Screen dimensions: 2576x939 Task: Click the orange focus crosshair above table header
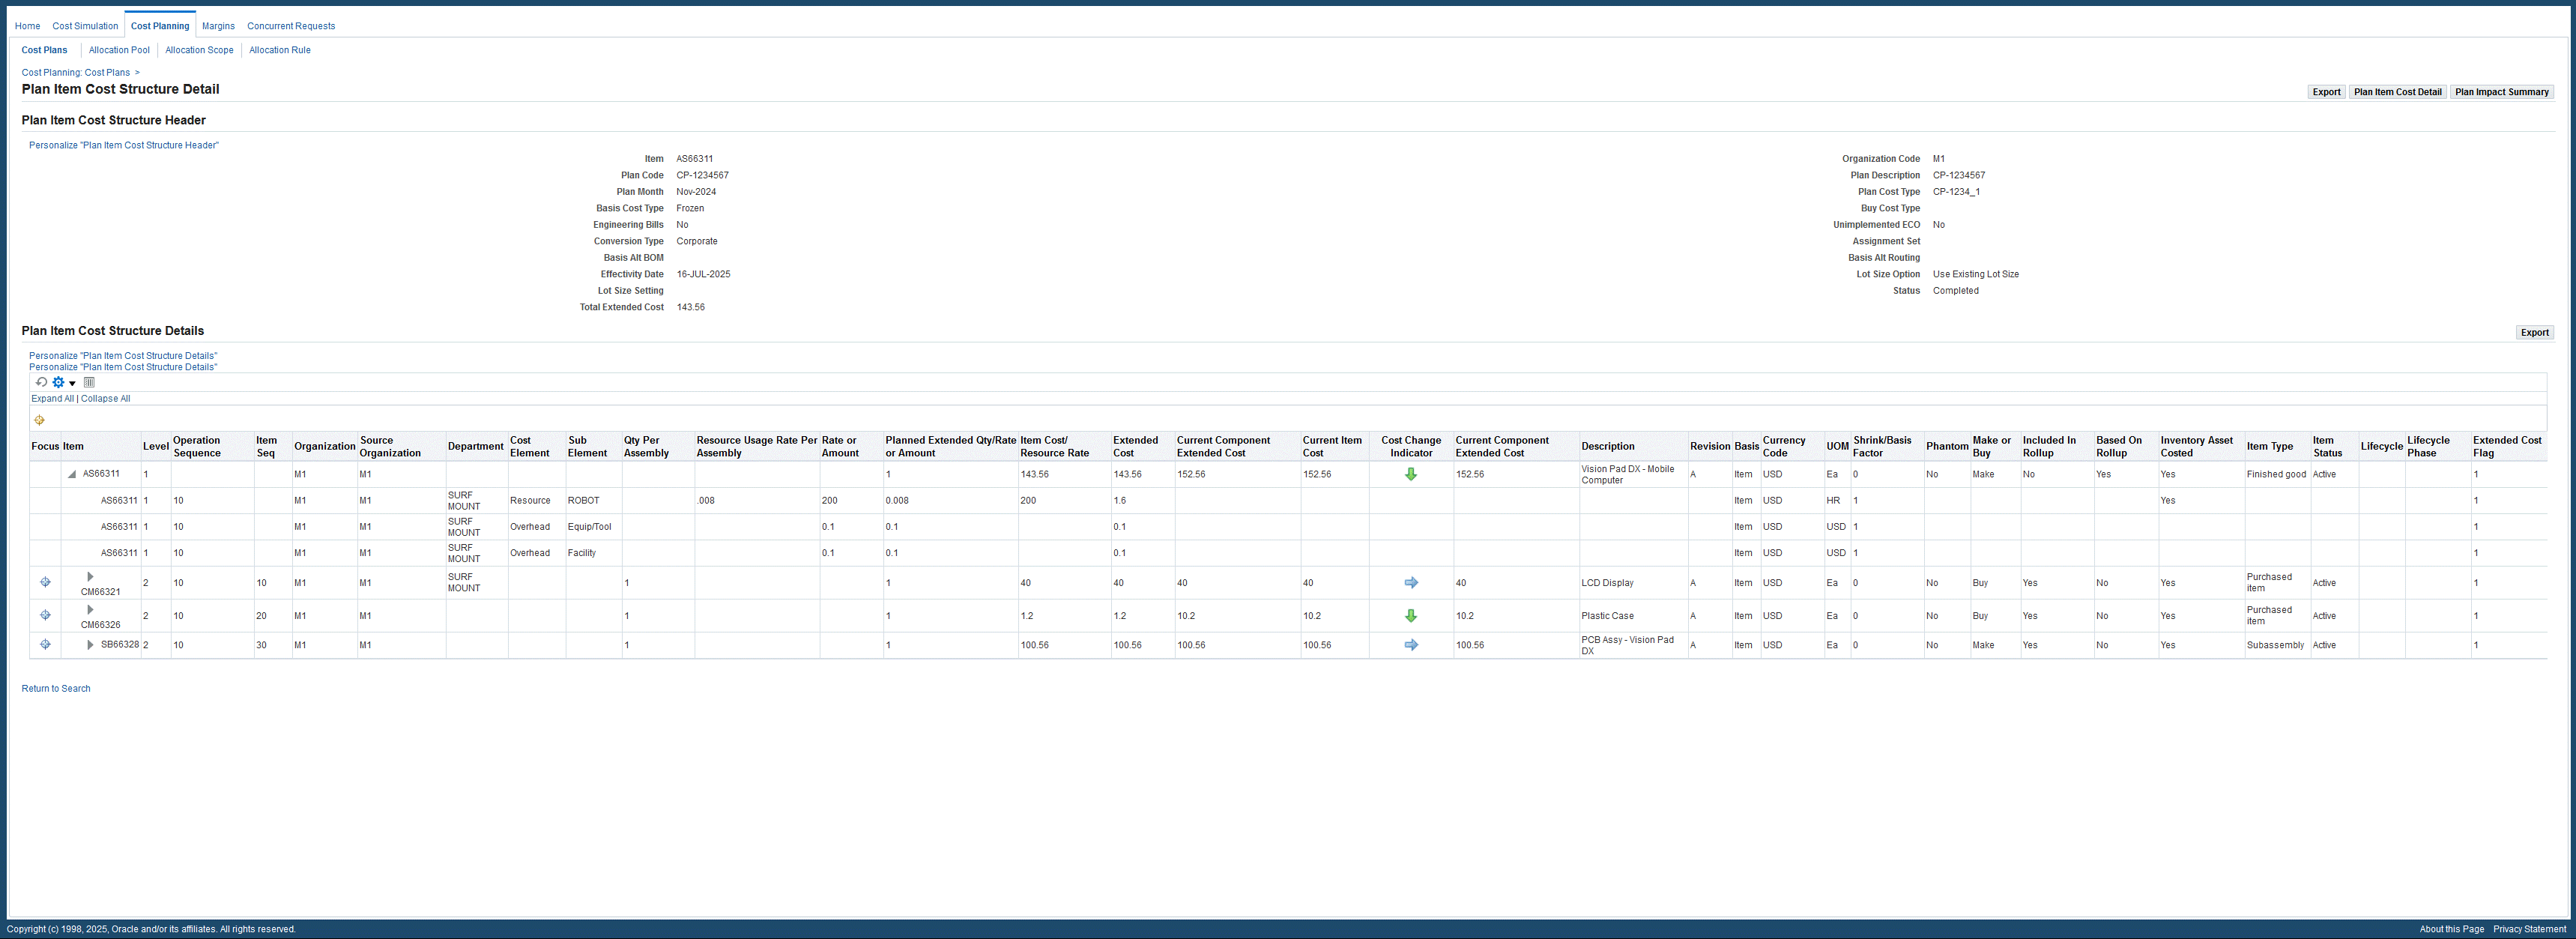pyautogui.click(x=39, y=420)
